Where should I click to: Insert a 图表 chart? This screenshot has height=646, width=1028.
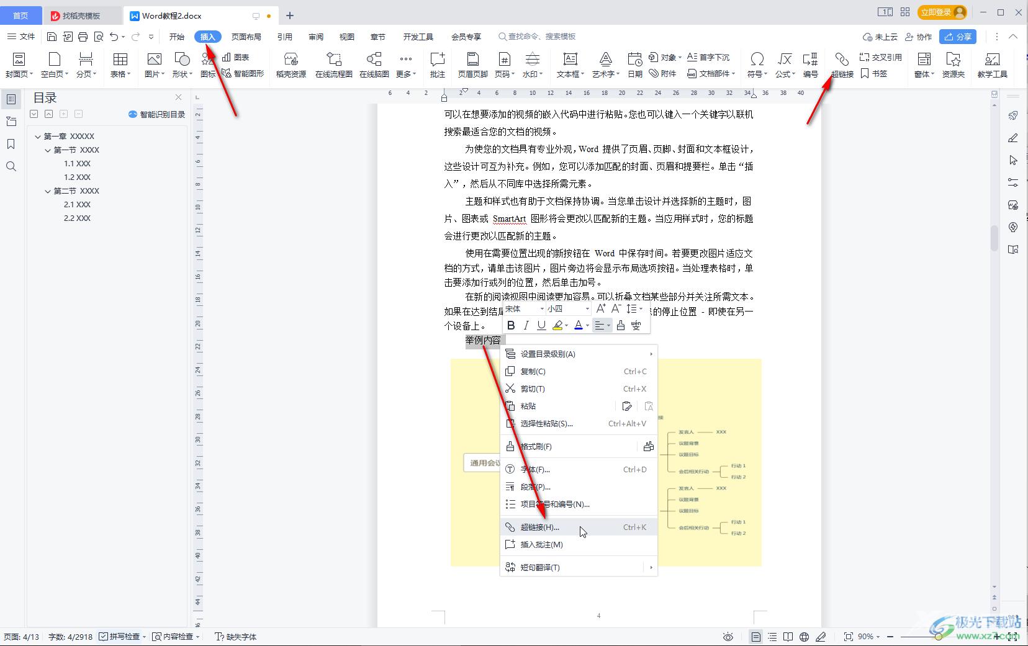(236, 57)
